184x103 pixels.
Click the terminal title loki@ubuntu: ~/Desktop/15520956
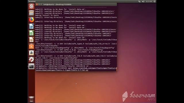(x=57, y=5)
